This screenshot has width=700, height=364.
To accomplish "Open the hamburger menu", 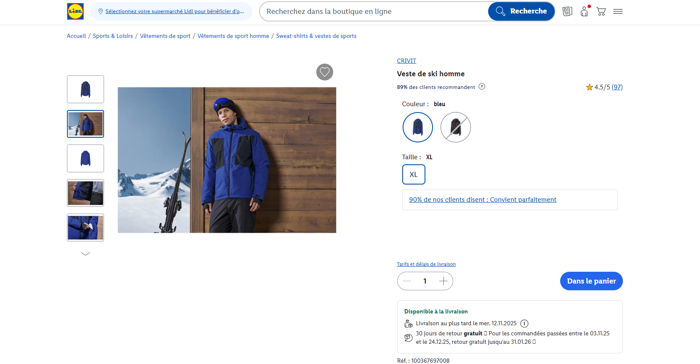I will click(618, 11).
